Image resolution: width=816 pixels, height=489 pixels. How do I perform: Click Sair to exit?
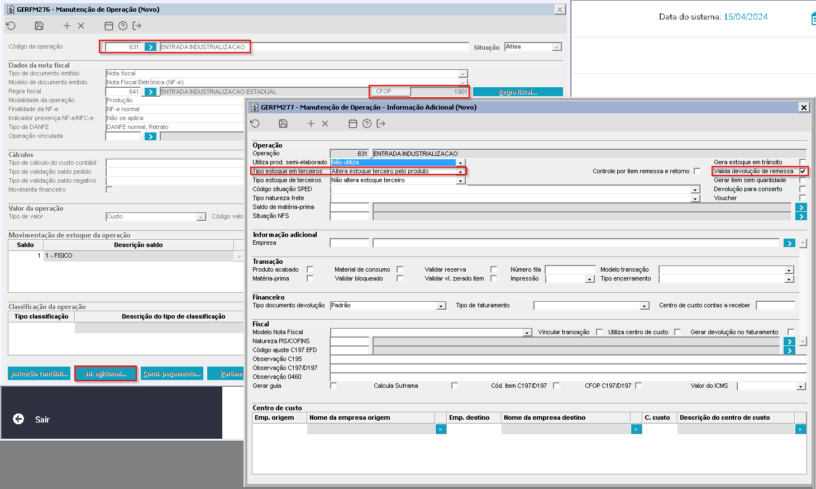point(42,419)
